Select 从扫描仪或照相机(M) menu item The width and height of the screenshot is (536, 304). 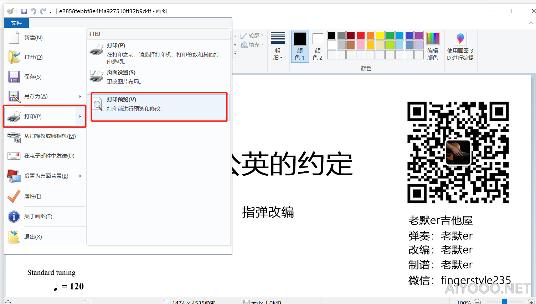coord(45,136)
